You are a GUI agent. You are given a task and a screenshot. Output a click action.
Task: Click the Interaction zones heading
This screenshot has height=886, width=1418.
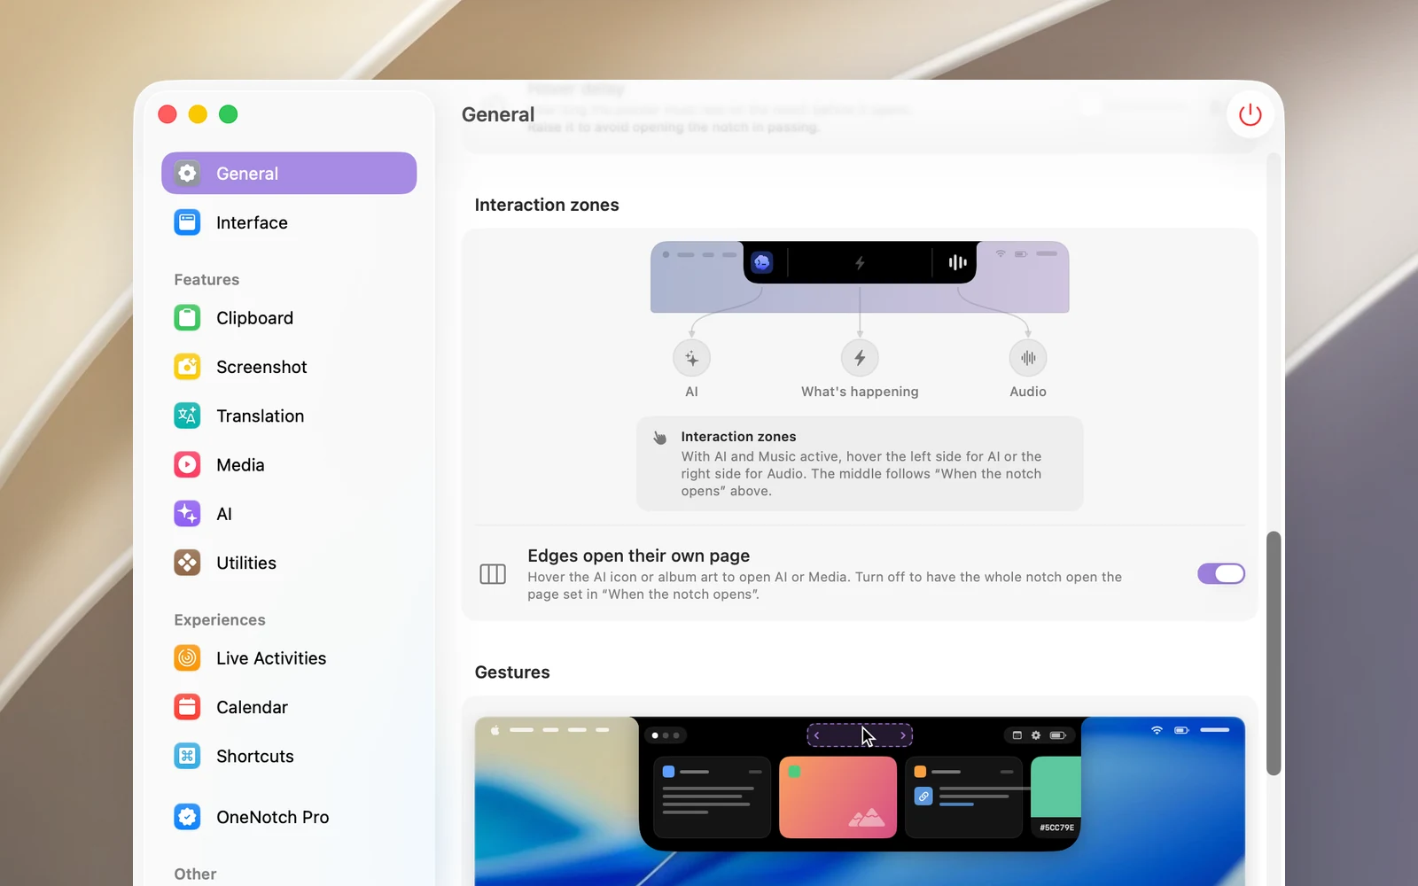coord(547,205)
